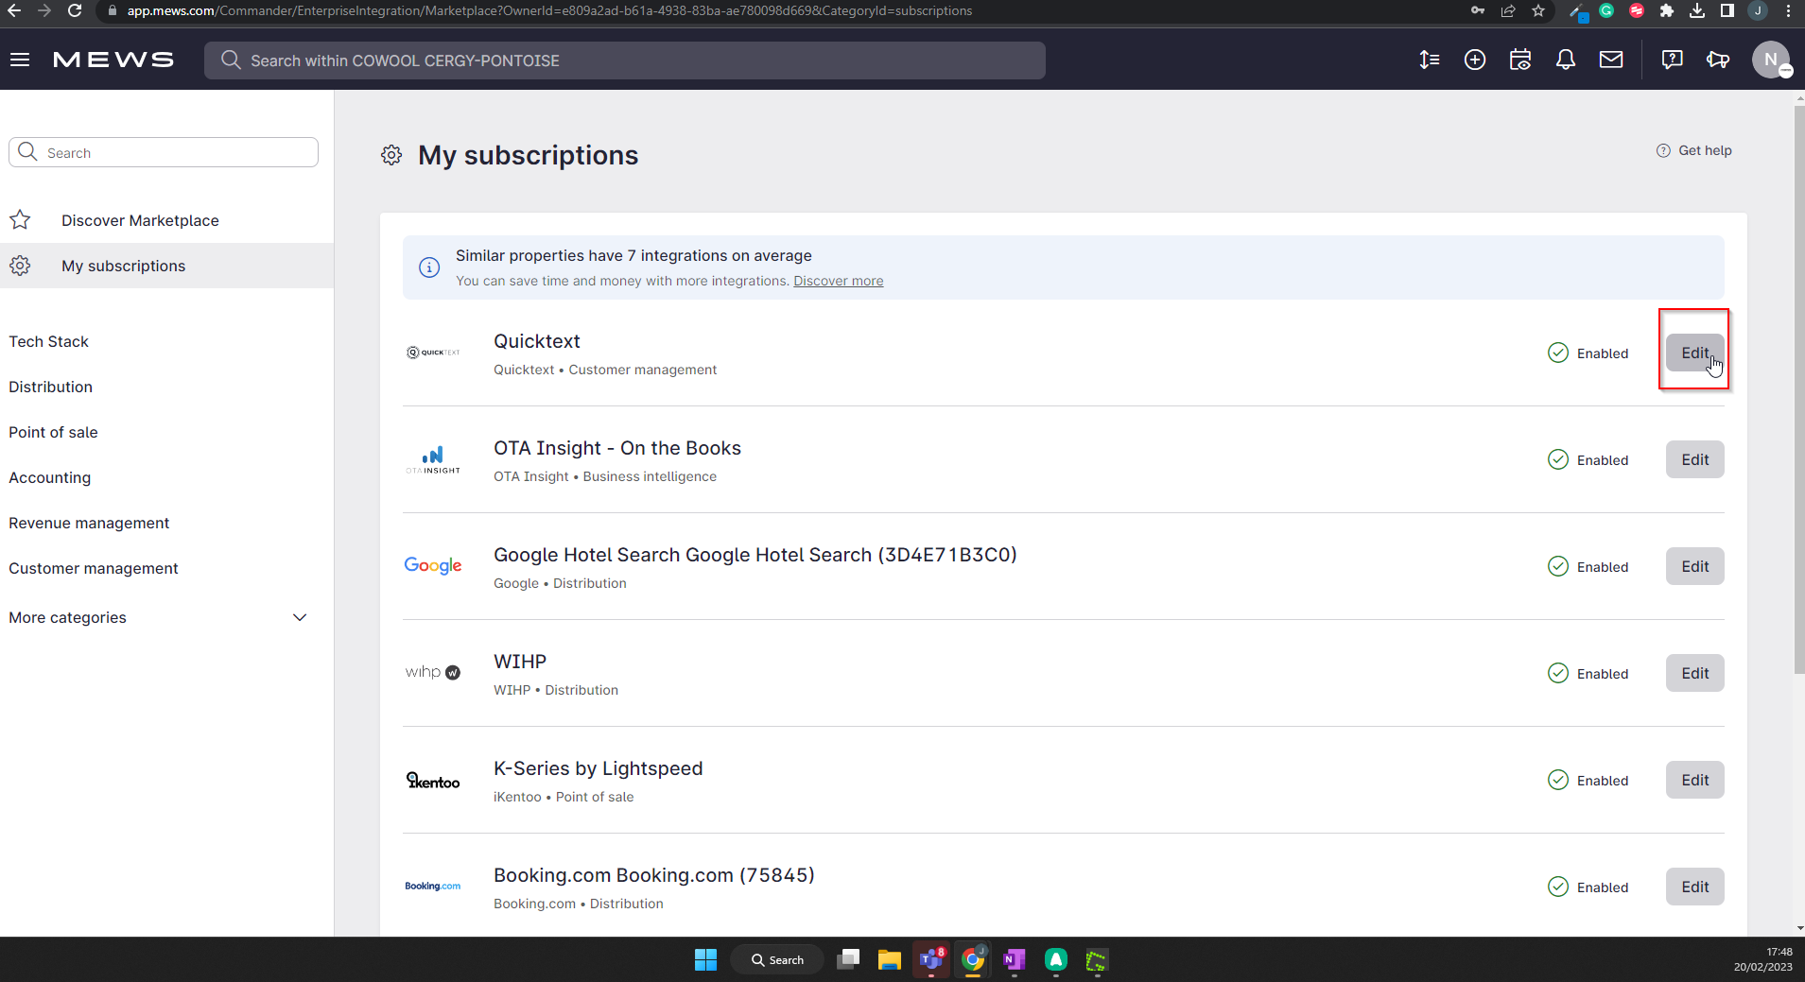Open the notifications bell
The width and height of the screenshot is (1805, 982).
pyautogui.click(x=1565, y=60)
